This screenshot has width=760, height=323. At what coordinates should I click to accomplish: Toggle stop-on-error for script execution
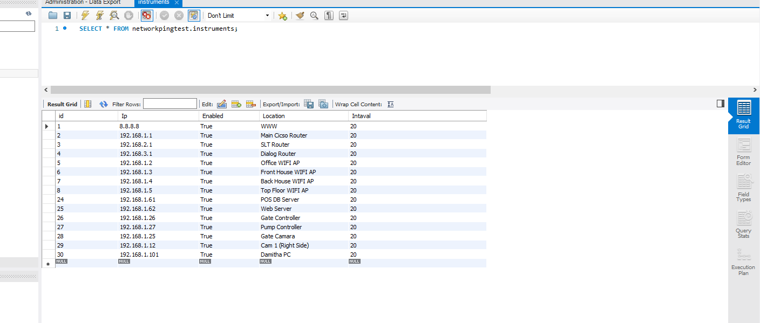147,16
